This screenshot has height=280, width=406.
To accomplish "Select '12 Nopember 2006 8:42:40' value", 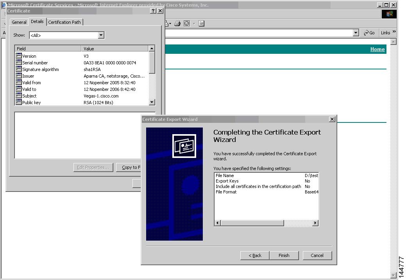I will click(109, 89).
